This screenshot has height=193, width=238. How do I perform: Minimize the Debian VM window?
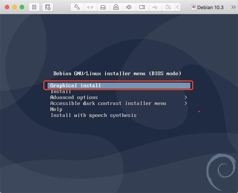point(15,7)
